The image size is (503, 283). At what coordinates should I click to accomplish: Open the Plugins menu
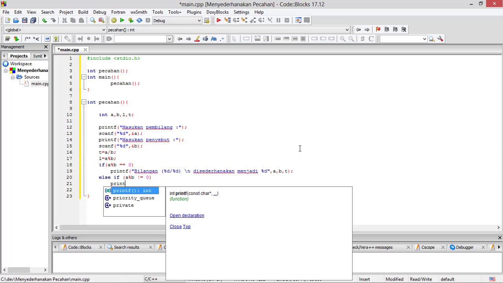tap(194, 12)
